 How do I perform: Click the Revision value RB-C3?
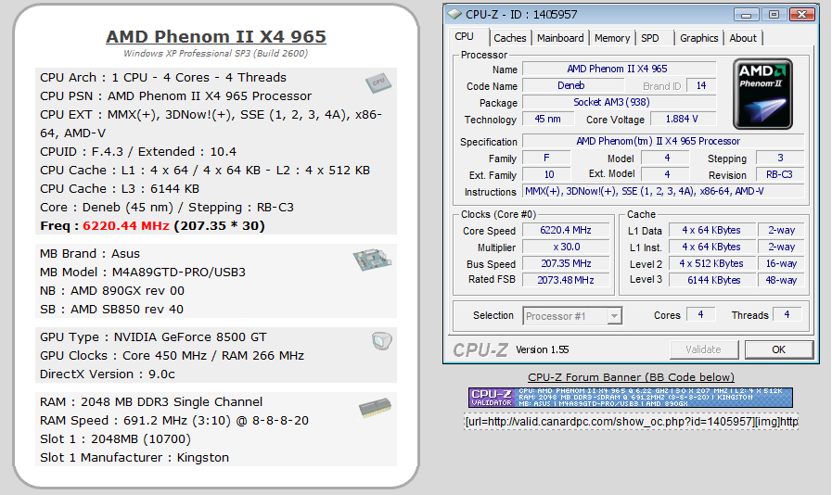tap(780, 174)
